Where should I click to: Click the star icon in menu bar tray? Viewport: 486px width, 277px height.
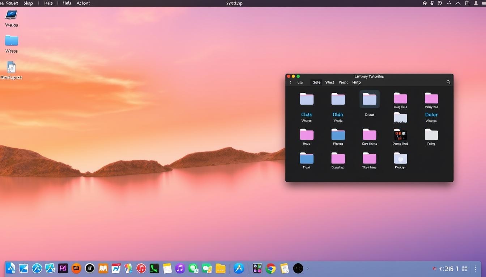tap(425, 3)
